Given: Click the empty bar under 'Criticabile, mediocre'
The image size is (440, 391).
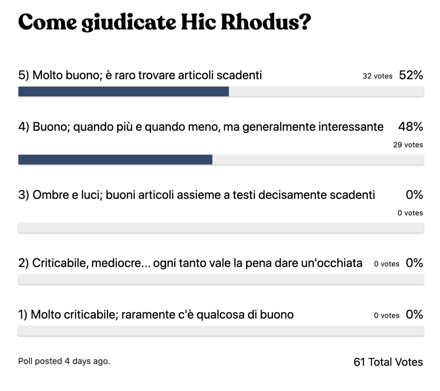Looking at the screenshot, I should coord(221,279).
